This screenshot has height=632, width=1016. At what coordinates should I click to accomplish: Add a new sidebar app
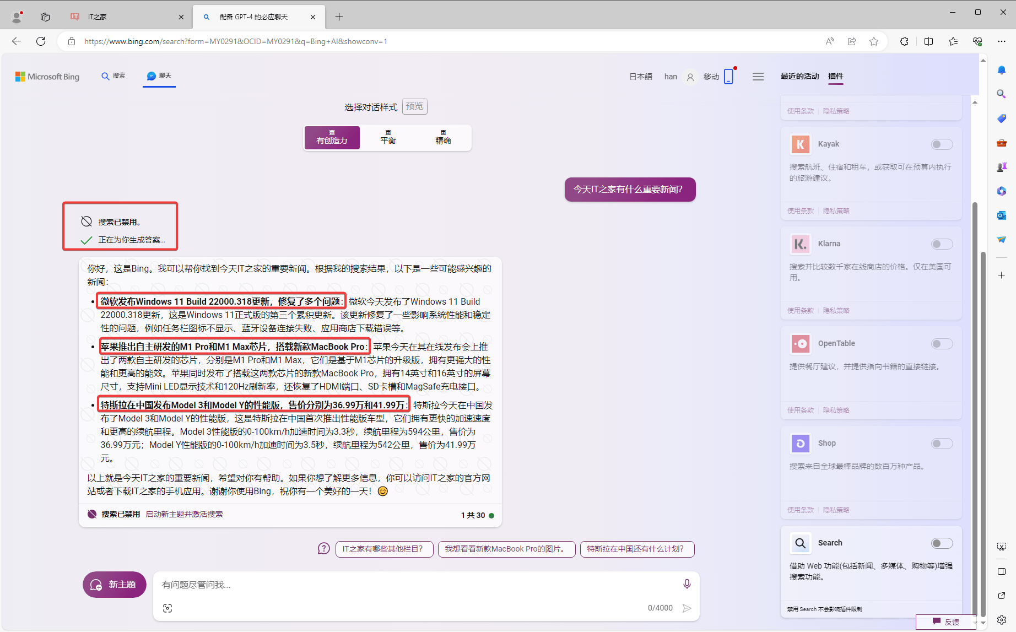1002,275
